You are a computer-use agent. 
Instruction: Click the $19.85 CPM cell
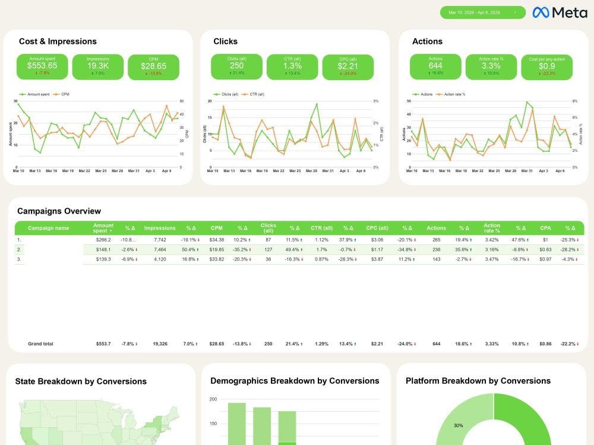217,250
